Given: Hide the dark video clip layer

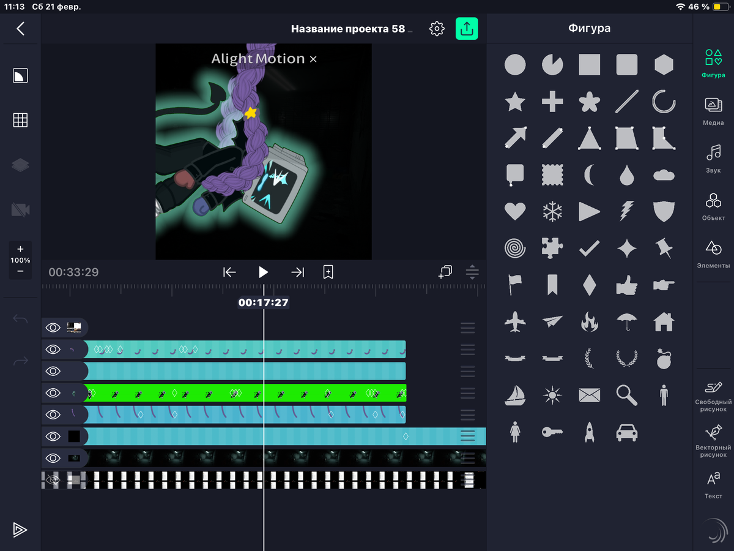Looking at the screenshot, I should 53,458.
